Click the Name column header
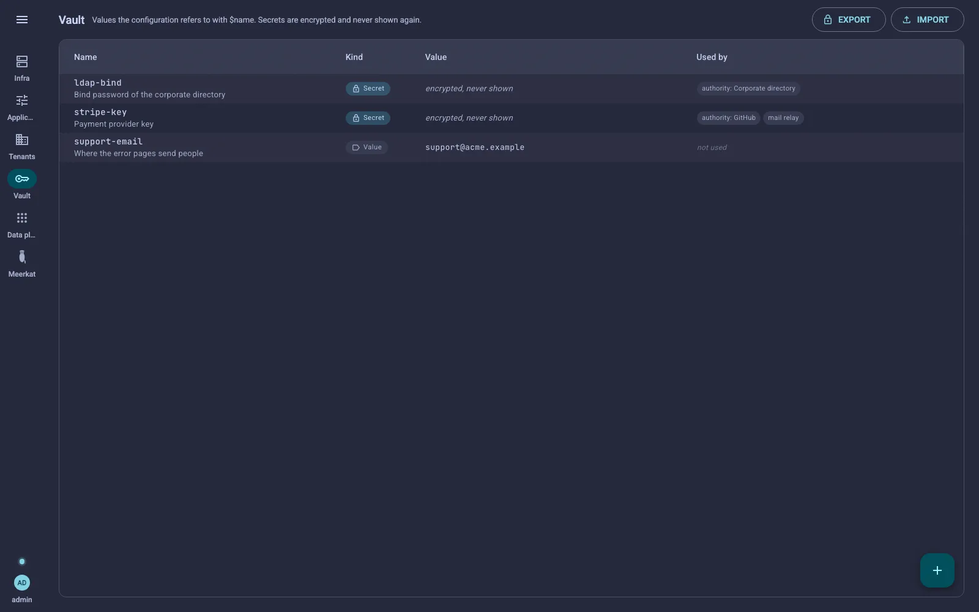 point(86,57)
